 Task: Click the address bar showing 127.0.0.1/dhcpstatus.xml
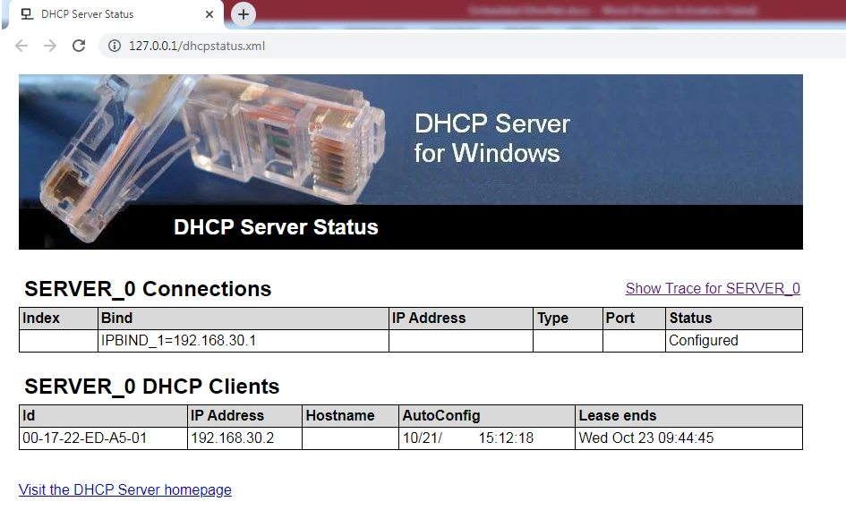[358, 46]
